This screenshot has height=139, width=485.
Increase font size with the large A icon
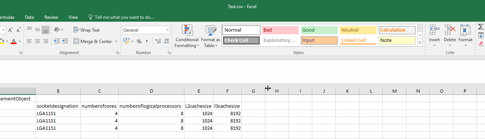(10, 30)
